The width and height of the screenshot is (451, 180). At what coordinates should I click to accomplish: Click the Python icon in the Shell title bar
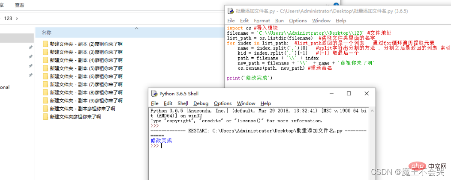pyautogui.click(x=154, y=94)
